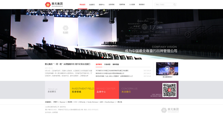Click the grey Yayuan logo in footer

(x=170, y=110)
